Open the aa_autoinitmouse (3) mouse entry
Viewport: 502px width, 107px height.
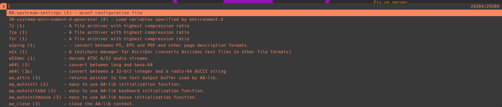click(x=103, y=97)
